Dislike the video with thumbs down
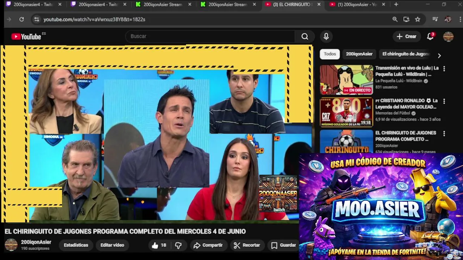The width and height of the screenshot is (463, 260). 178,245
